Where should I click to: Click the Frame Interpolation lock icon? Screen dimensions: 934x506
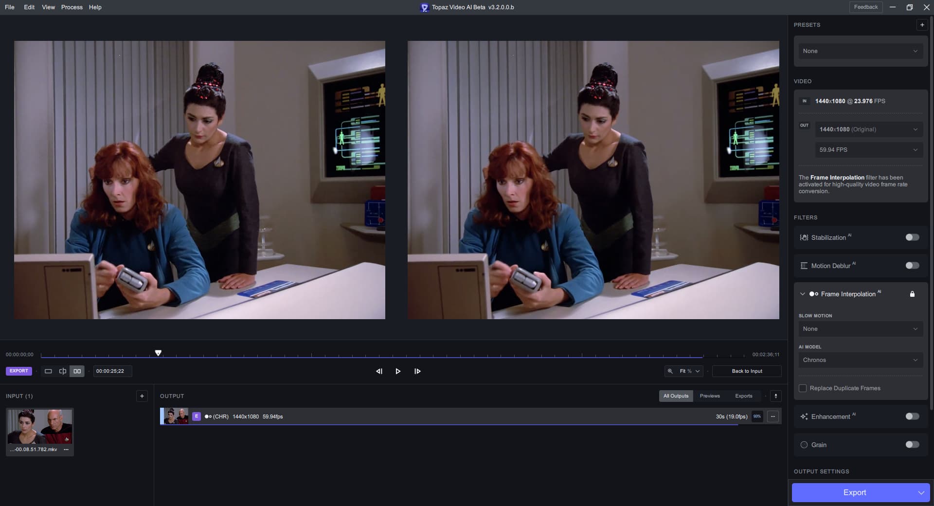click(x=912, y=294)
